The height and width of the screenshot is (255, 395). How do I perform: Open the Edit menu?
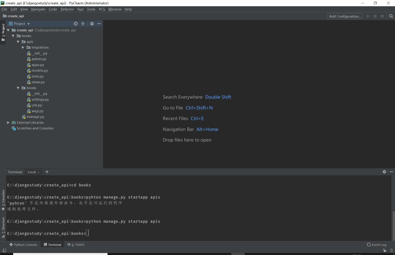click(x=14, y=9)
